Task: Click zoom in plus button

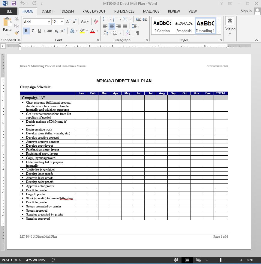Action: point(241,260)
